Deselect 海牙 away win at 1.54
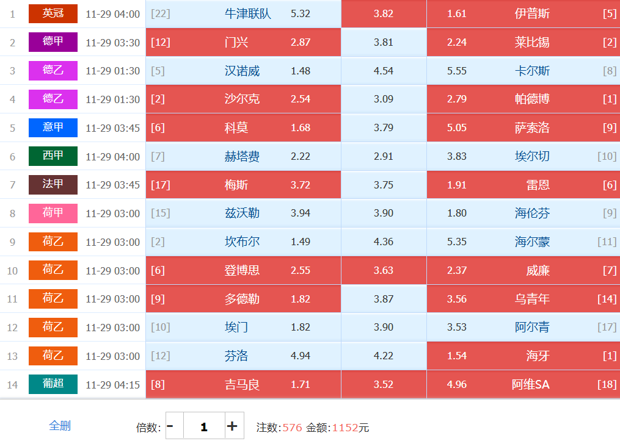 click(x=523, y=356)
